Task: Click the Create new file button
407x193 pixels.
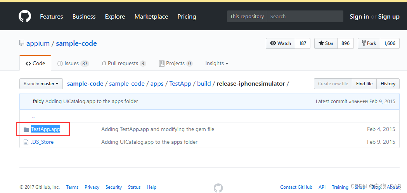Action: coord(333,84)
